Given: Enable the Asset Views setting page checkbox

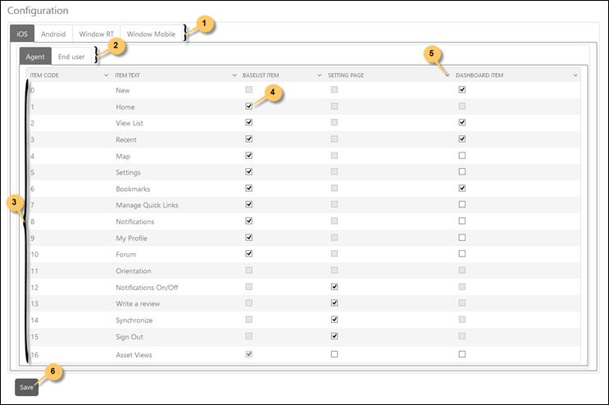Looking at the screenshot, I should pyautogui.click(x=334, y=354).
